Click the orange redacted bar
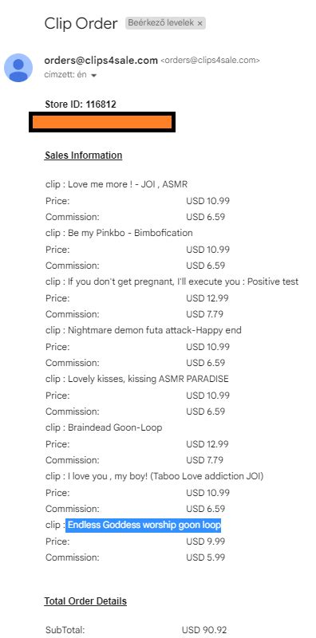 (x=102, y=122)
